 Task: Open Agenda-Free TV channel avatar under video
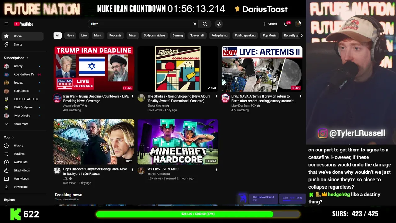pos(57,98)
